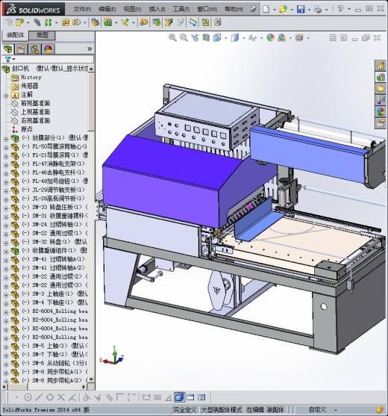This screenshot has height=416, width=388.
Task: Open the 工具(T) menu
Action: click(x=181, y=9)
